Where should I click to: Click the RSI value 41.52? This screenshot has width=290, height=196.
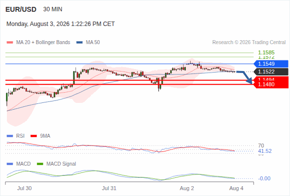265,151
